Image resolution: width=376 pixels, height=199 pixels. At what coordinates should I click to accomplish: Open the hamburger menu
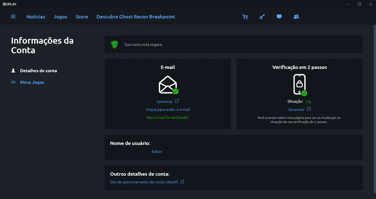pos(13,16)
